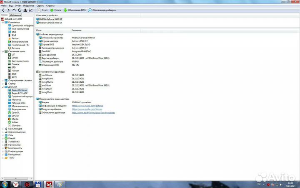The image size is (300, 188).
Task: Open the graph chart toolbar icon
Action: [x=30, y=10]
